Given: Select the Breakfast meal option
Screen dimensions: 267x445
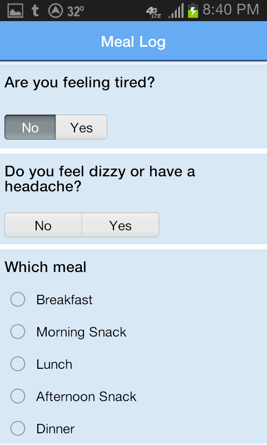Looking at the screenshot, I should [52, 300].
